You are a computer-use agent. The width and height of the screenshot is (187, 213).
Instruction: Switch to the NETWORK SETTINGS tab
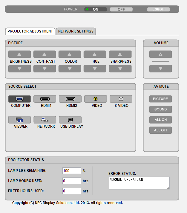point(76,31)
